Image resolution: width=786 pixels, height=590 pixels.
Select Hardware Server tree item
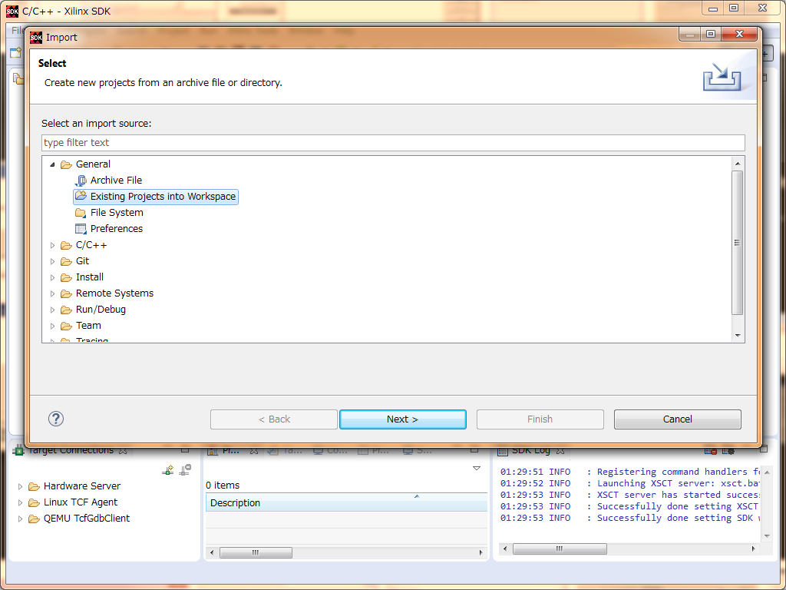(x=81, y=486)
